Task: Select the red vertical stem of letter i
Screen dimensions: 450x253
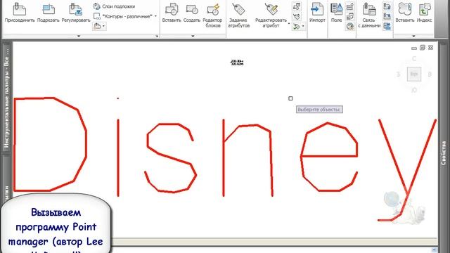Action: (x=118, y=157)
